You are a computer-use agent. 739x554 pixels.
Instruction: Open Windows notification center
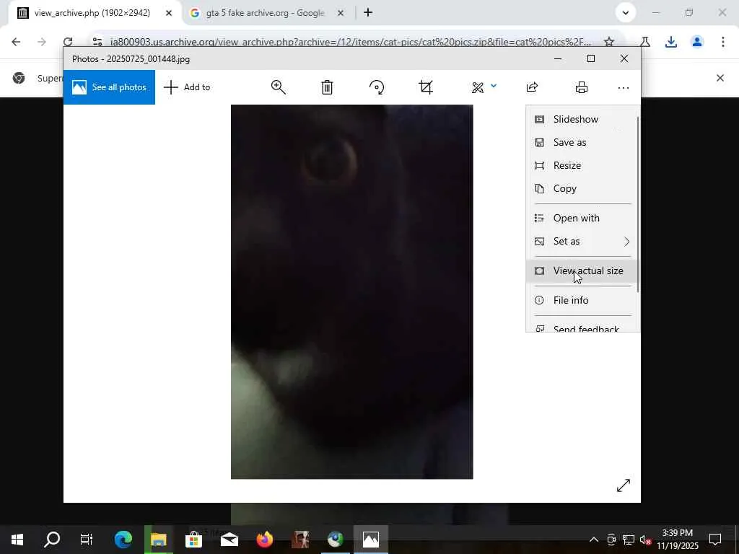tap(715, 540)
